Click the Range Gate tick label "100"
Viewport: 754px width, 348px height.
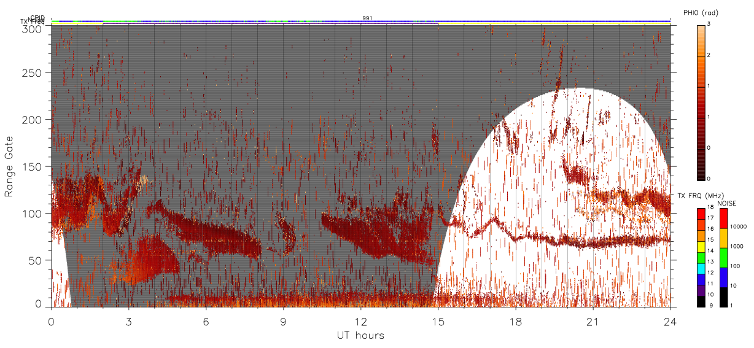click(32, 214)
